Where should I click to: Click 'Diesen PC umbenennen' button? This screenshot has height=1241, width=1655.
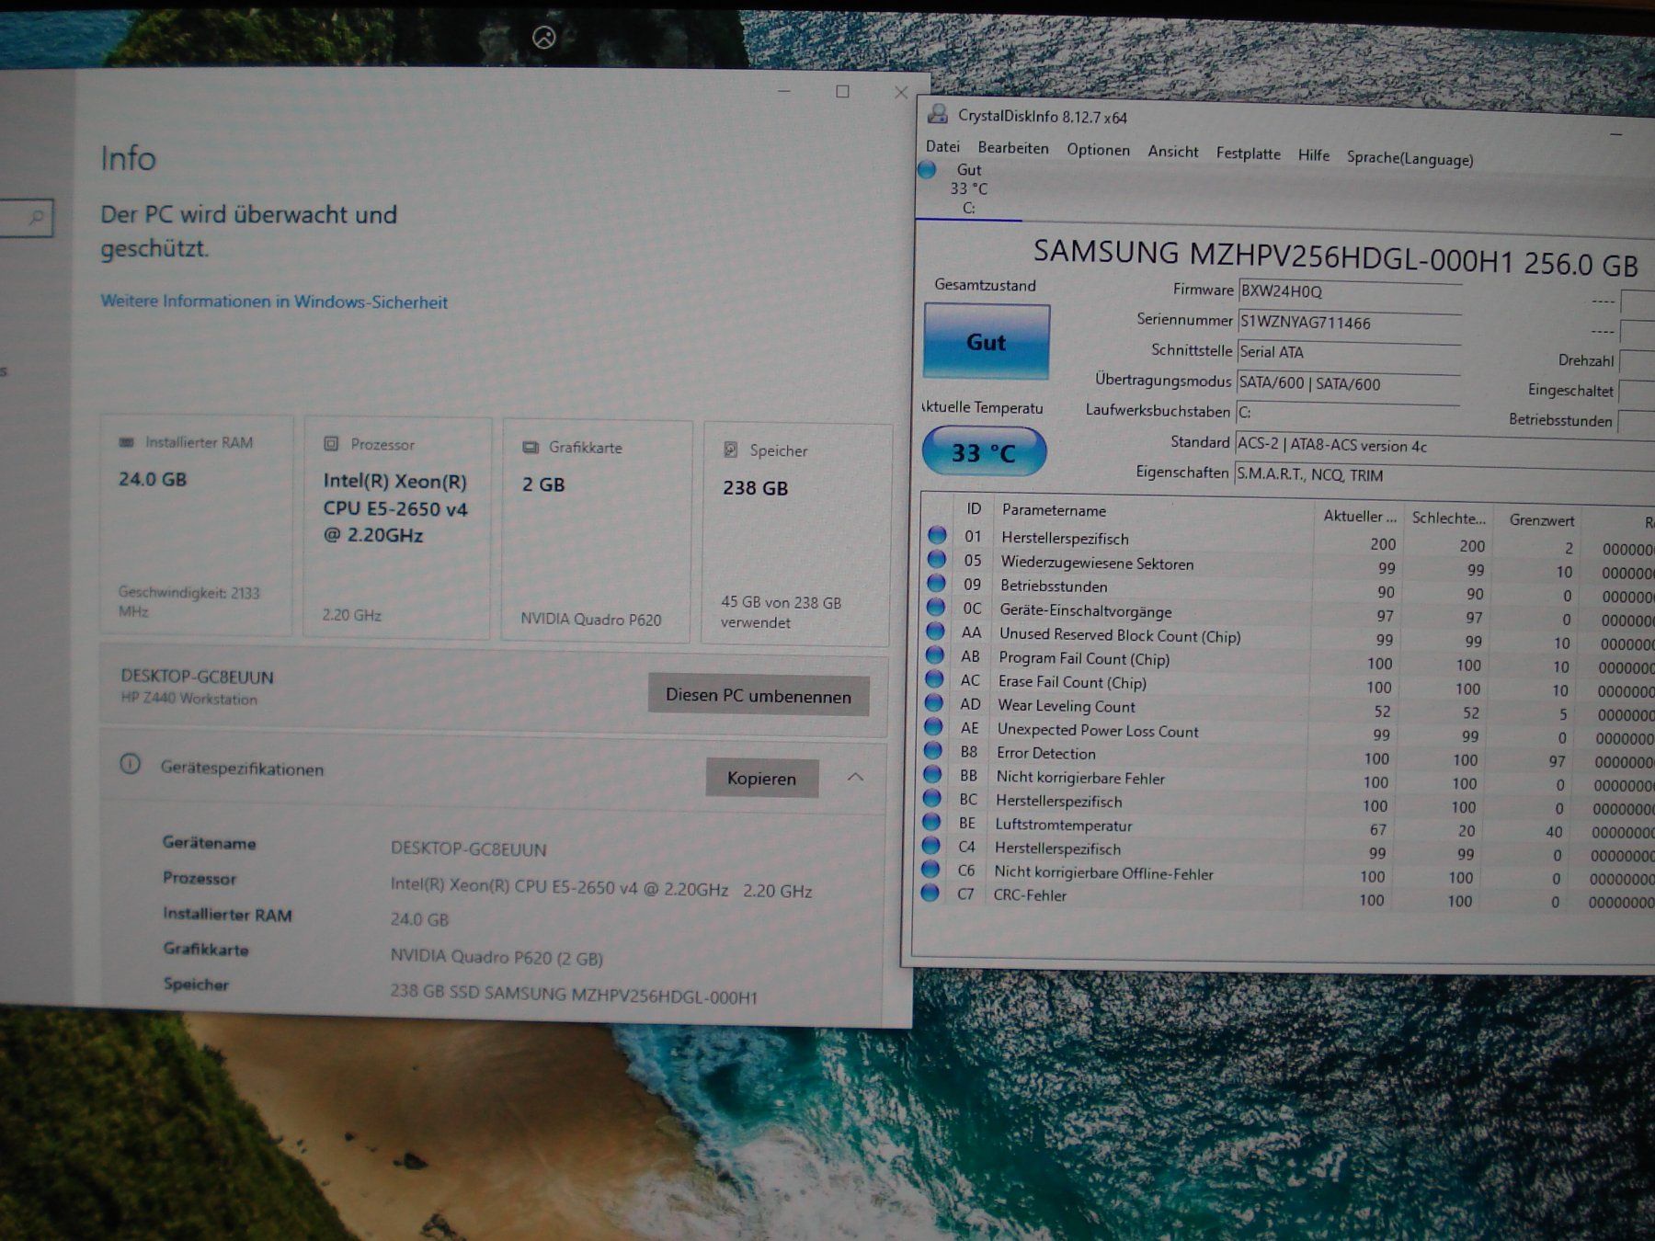point(759,696)
